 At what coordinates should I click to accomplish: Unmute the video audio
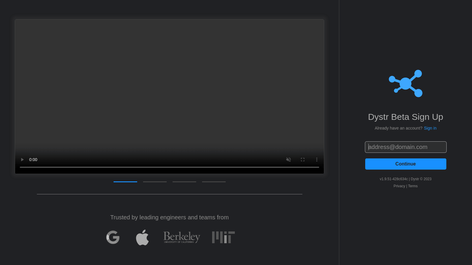[289, 160]
